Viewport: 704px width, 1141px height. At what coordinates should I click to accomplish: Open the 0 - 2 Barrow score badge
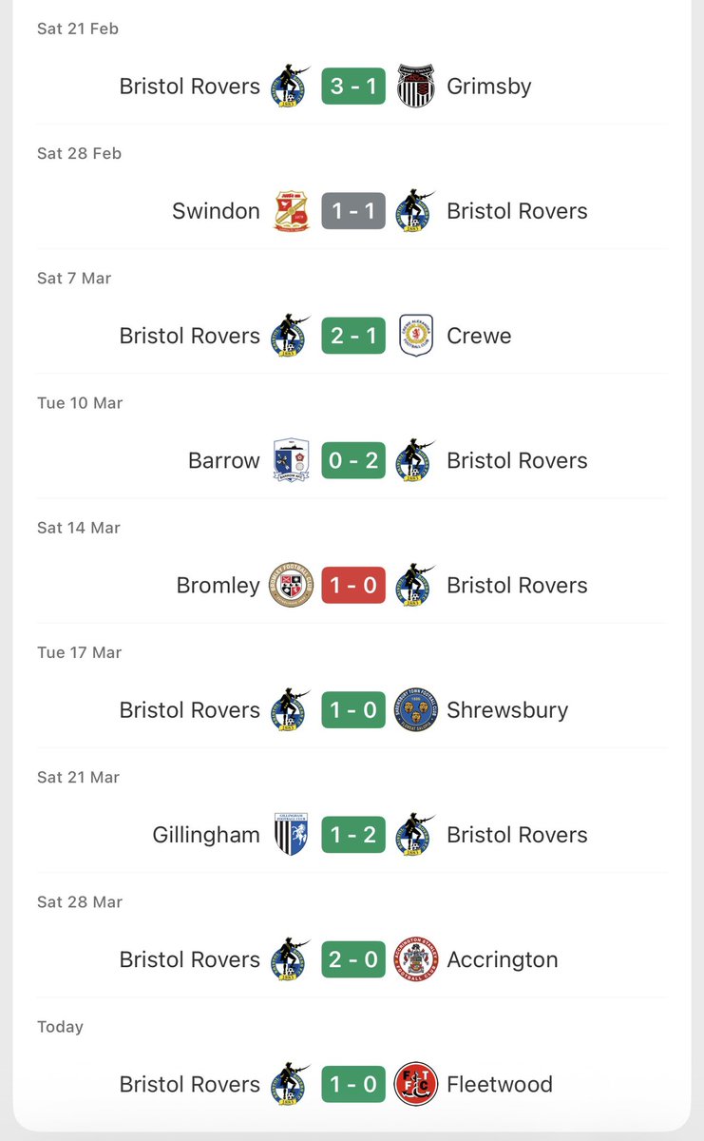353,460
